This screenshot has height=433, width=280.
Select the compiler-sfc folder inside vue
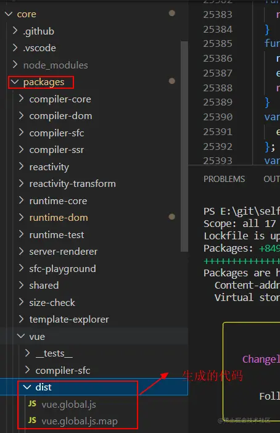(x=63, y=370)
